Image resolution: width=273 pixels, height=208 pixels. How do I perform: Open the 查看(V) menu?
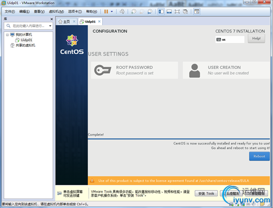[39, 11]
